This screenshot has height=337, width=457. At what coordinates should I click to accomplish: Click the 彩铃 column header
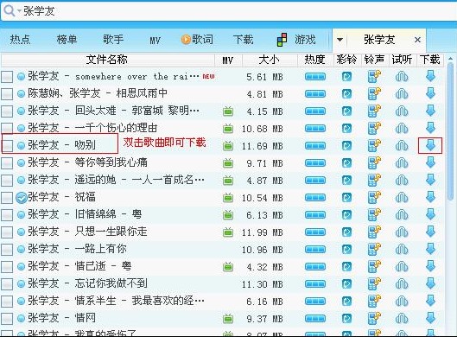coord(346,60)
